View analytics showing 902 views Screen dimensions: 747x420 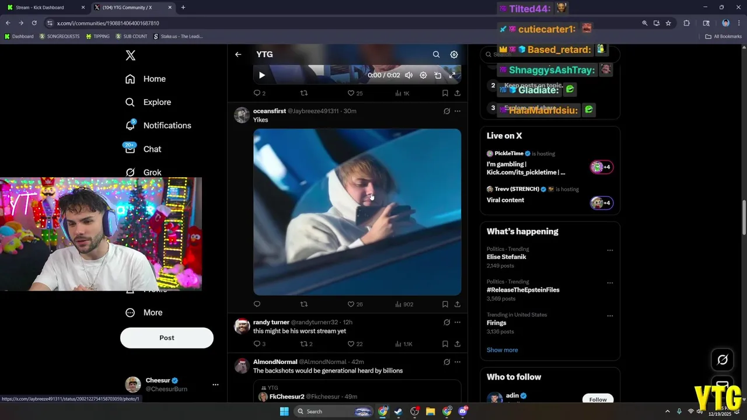pos(404,304)
